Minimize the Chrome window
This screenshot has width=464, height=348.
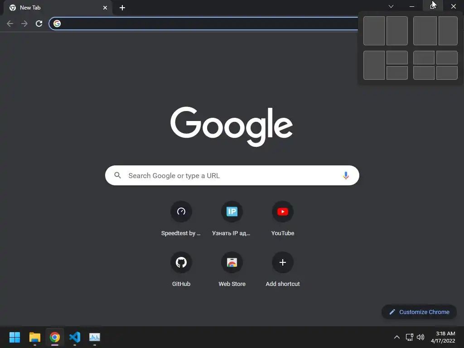click(412, 6)
